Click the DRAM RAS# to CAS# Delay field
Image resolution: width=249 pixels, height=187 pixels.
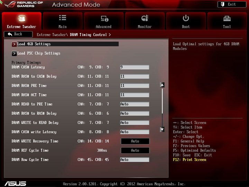[x=135, y=76]
